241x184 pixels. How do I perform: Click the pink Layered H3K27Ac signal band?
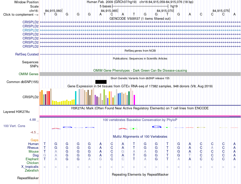click(140, 116)
